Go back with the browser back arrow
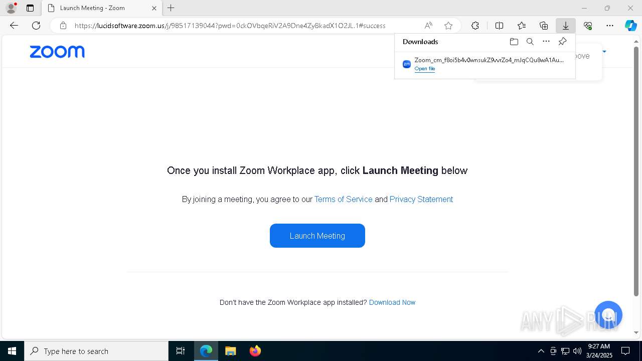642x361 pixels. point(14,26)
